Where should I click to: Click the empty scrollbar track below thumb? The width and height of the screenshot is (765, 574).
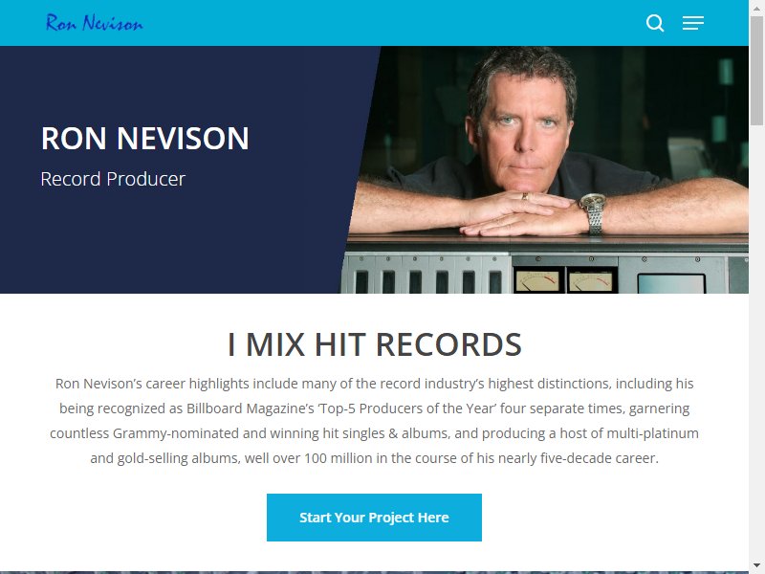coord(756,342)
